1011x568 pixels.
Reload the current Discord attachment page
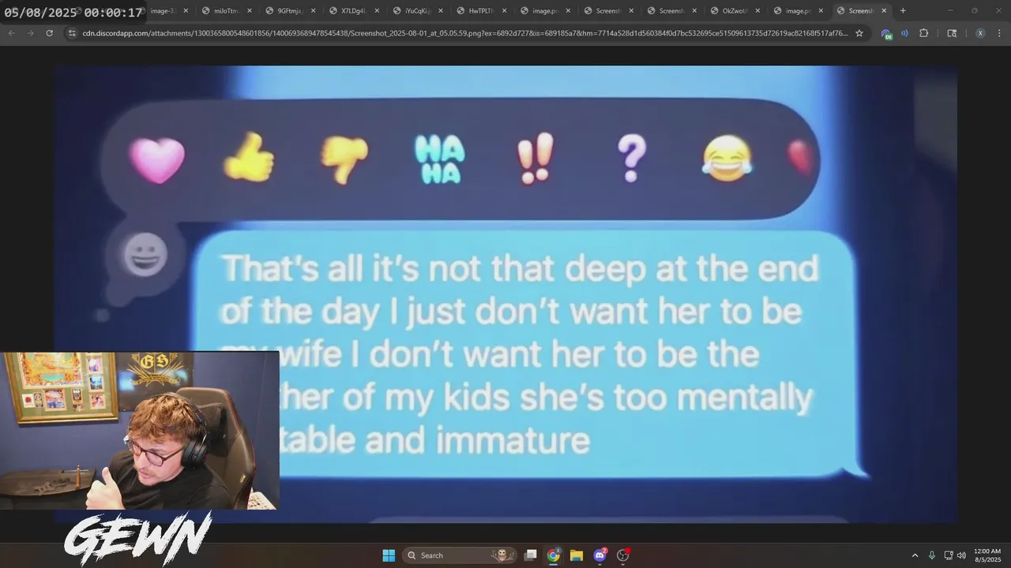pos(49,33)
